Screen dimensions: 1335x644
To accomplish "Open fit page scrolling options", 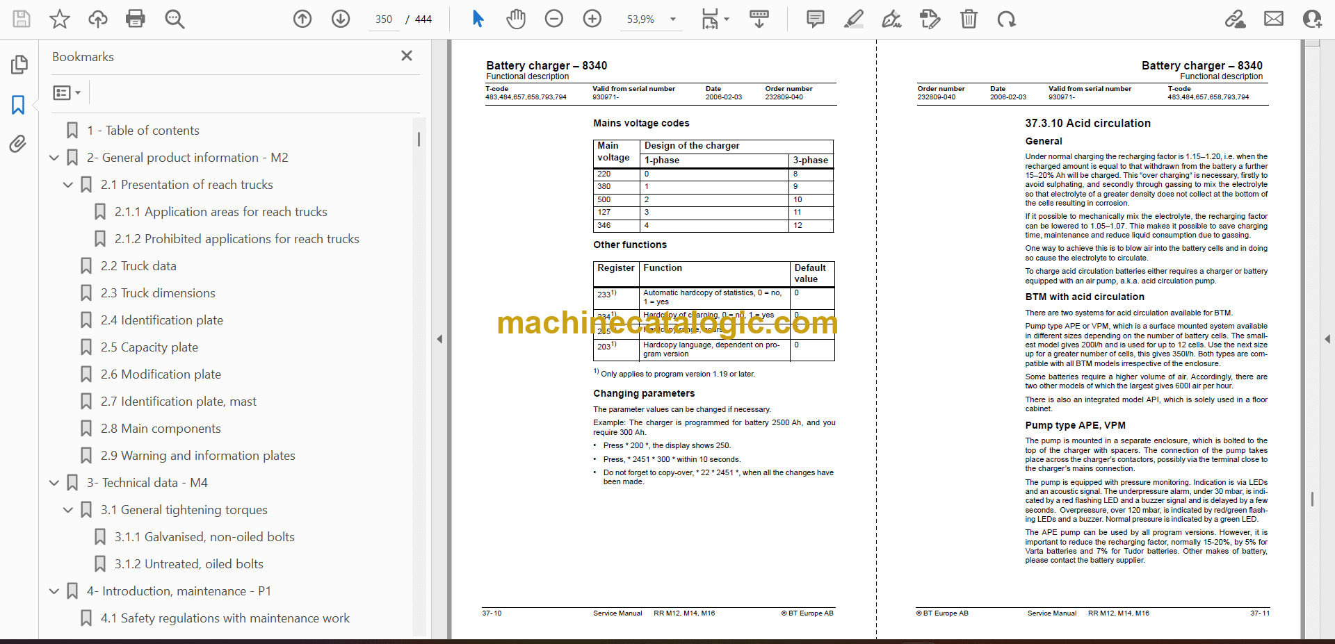I will point(715,19).
